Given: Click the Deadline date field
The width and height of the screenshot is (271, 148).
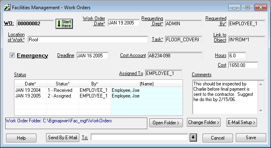Looking at the screenshot, I should (x=92, y=56).
